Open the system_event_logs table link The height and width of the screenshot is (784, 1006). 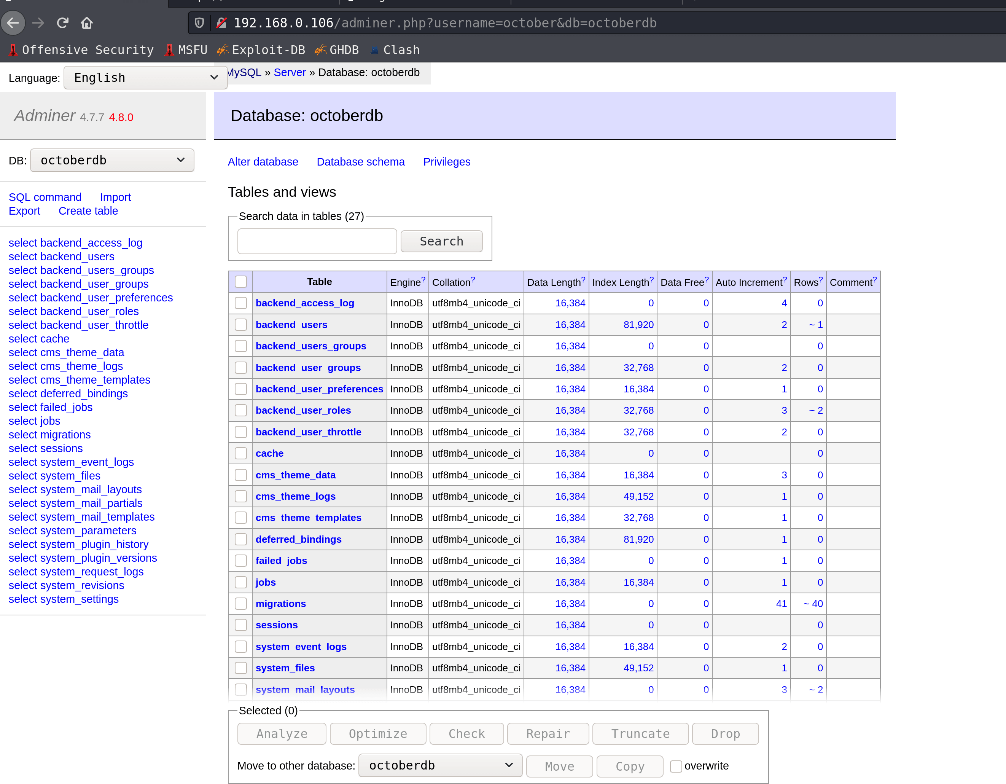(301, 646)
